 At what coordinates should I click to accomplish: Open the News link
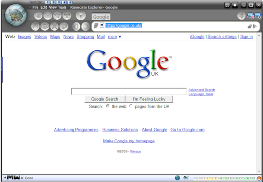69,37
